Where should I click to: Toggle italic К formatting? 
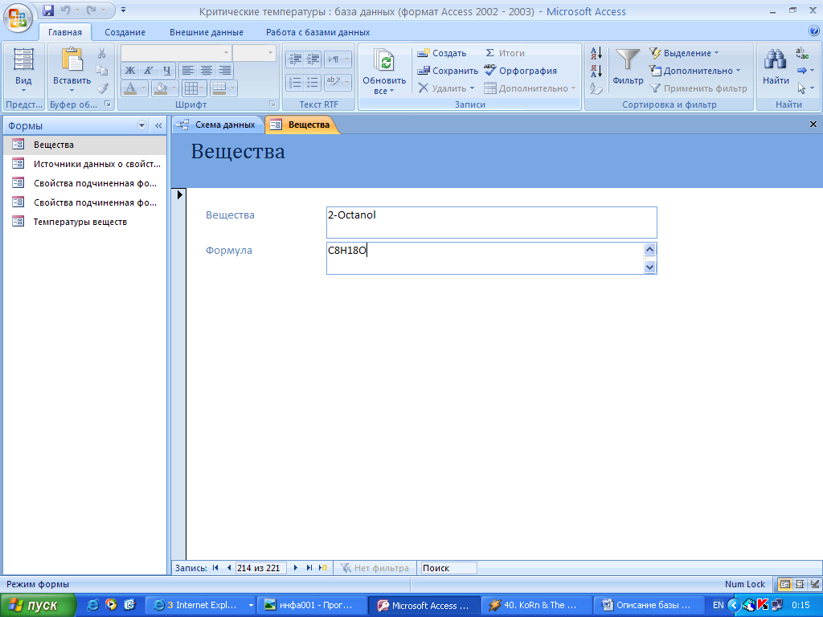coord(149,71)
